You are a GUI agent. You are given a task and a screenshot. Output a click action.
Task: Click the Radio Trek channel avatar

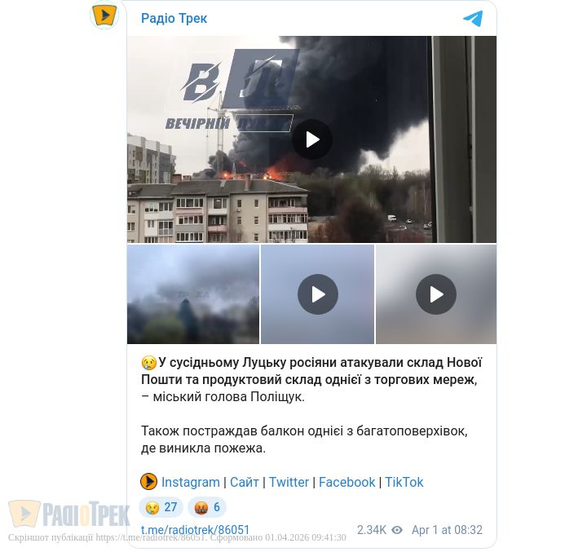105,15
